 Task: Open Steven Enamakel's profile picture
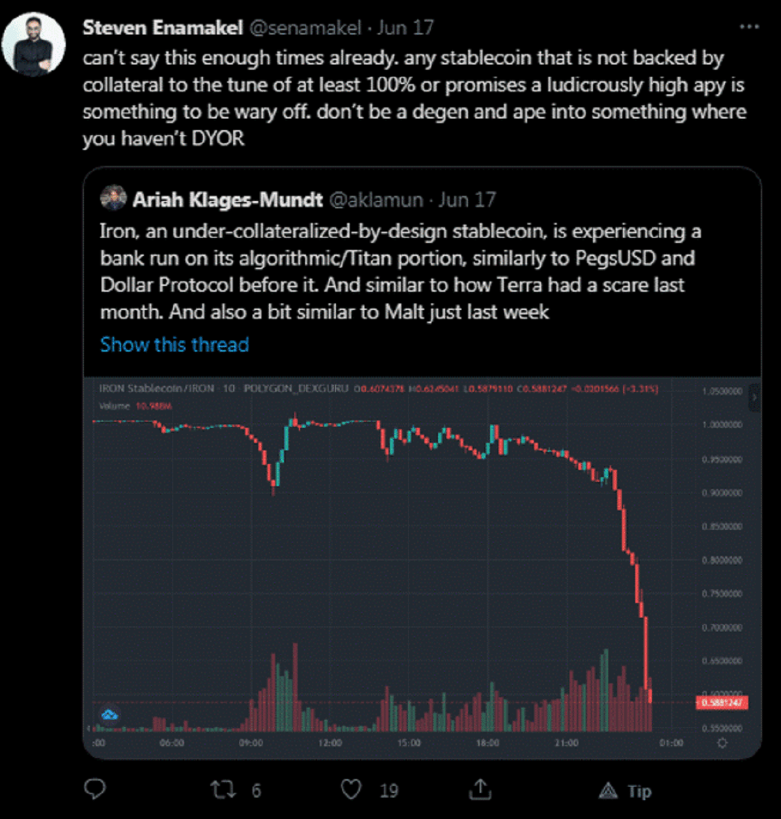[x=34, y=46]
